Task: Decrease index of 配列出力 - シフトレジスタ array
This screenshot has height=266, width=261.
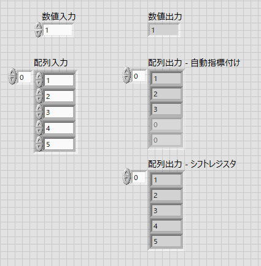Action: [127, 180]
